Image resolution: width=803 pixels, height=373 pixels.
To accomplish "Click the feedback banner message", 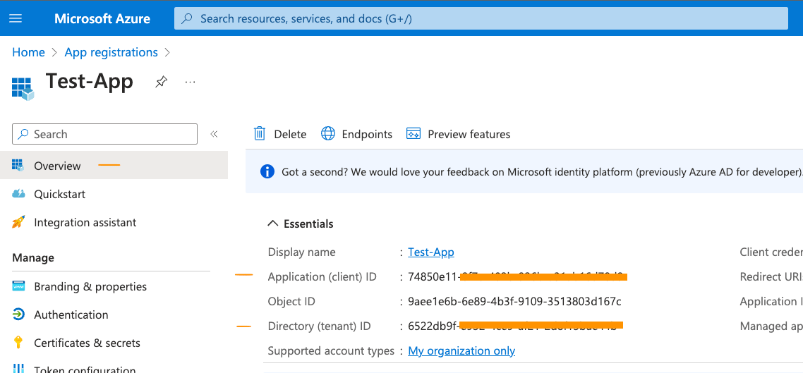I will pyautogui.click(x=542, y=172).
